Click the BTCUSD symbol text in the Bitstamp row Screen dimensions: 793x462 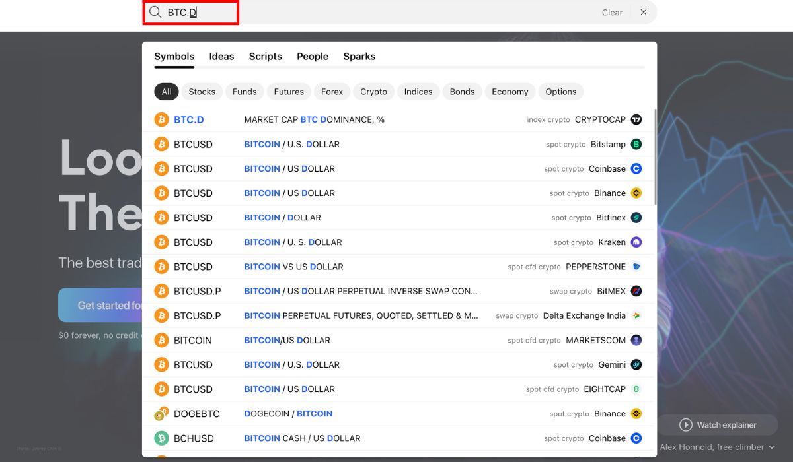point(193,144)
